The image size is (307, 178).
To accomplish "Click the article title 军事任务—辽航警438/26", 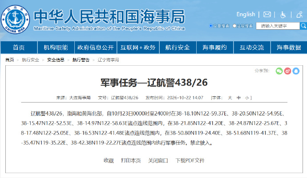I will point(154,83).
